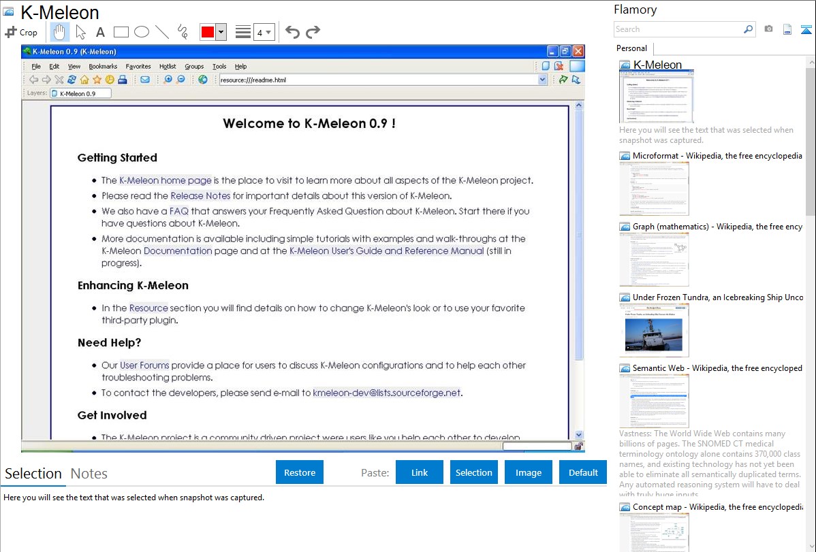Choose the straight line tool

pyautogui.click(x=162, y=32)
